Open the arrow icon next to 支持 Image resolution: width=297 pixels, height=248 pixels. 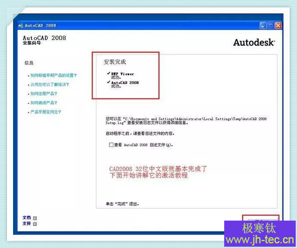tap(35, 224)
